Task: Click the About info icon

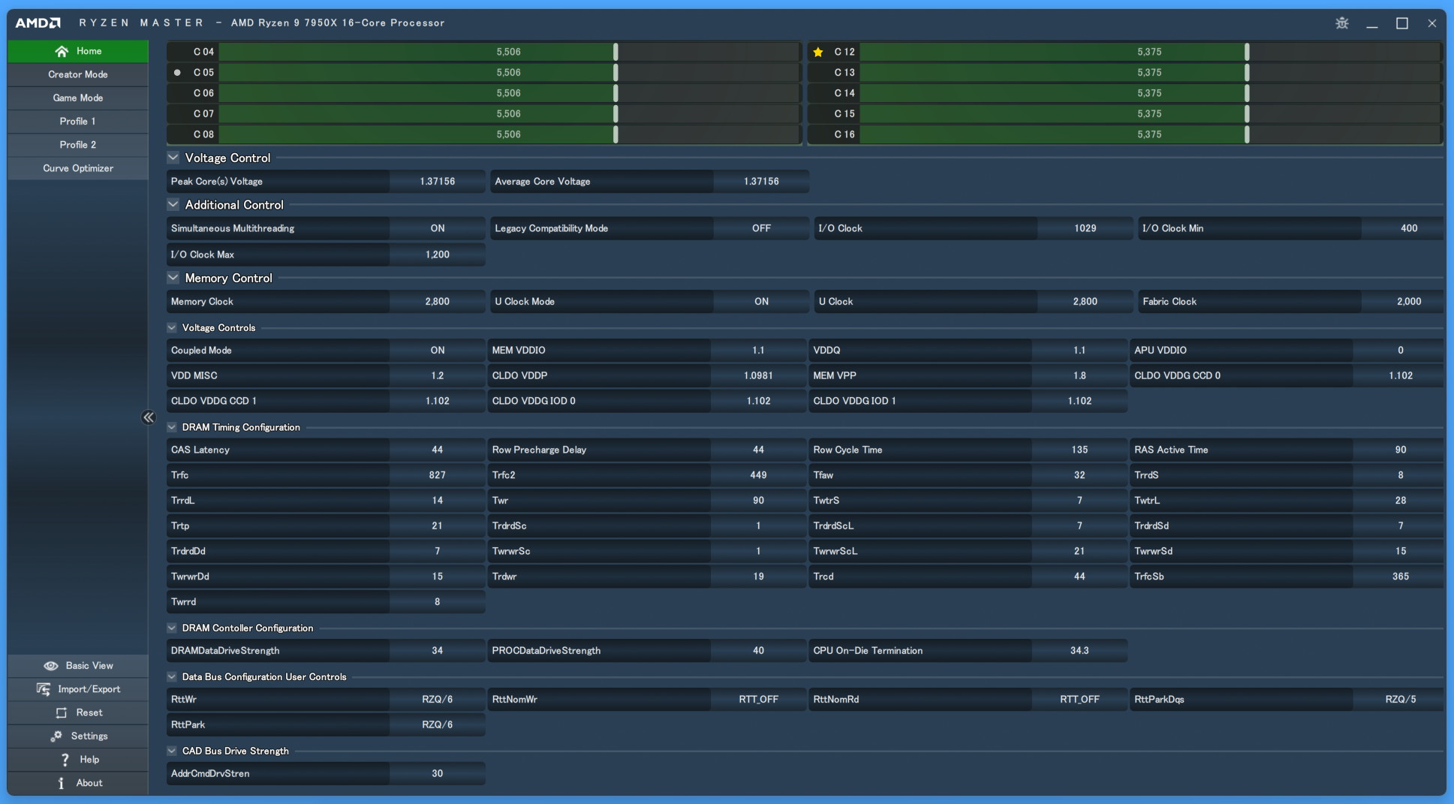Action: point(61,783)
